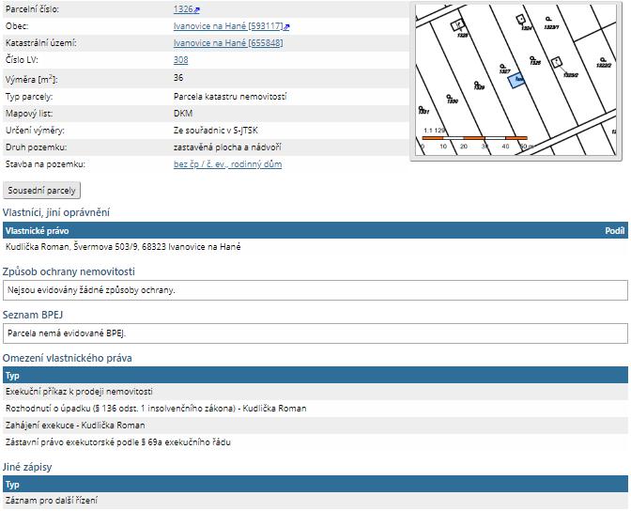Viewport: 631px width, 511px height.
Task: Click the cadastral map thumbnail
Action: [x=516, y=80]
